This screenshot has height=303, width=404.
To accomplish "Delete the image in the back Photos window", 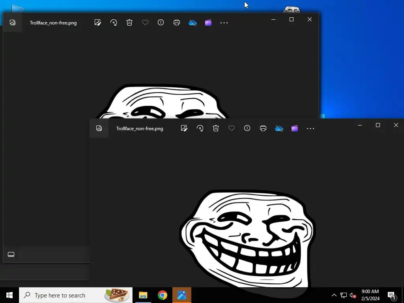I will (x=129, y=22).
